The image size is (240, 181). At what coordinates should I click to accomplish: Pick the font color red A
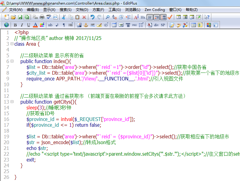pos(35,25)
